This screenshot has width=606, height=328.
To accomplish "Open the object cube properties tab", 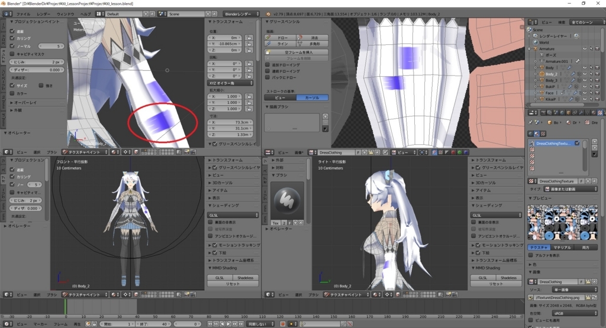I will coord(569,113).
